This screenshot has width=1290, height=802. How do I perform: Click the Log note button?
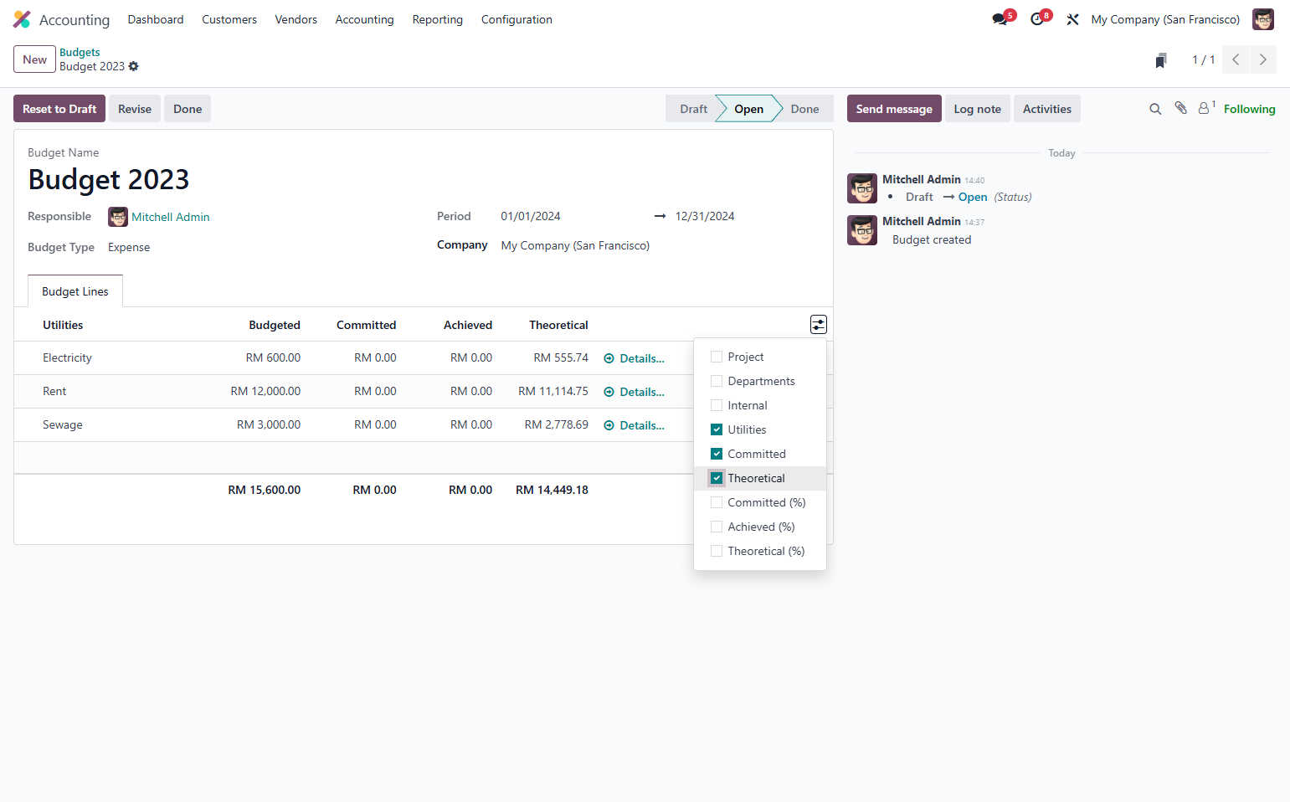pyautogui.click(x=978, y=109)
